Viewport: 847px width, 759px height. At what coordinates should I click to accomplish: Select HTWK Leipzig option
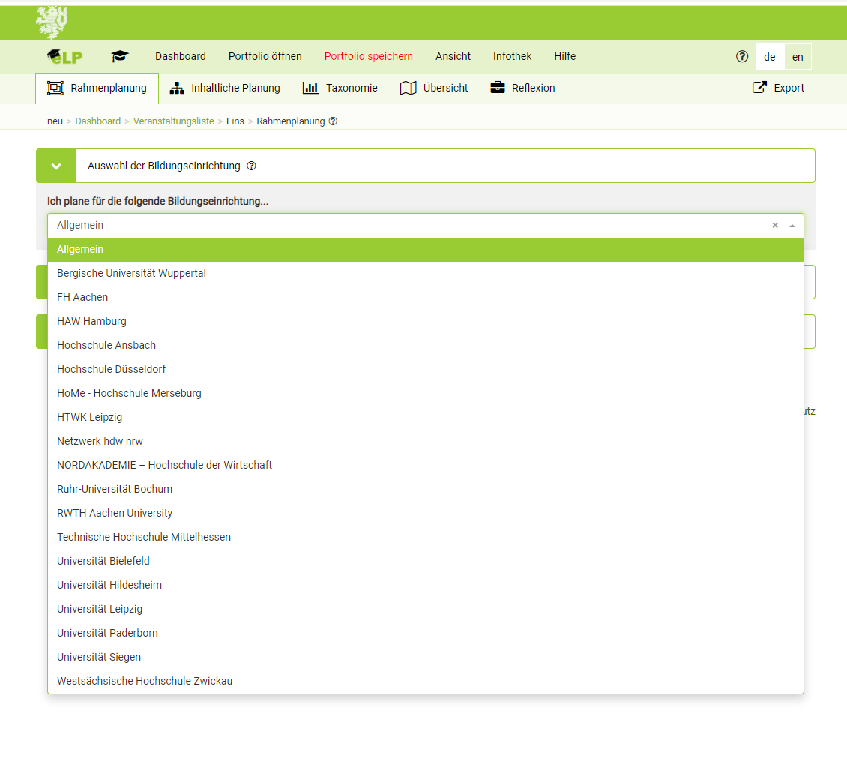[x=426, y=417]
